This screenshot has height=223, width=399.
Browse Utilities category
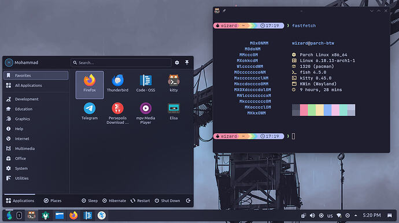[x=36, y=178]
